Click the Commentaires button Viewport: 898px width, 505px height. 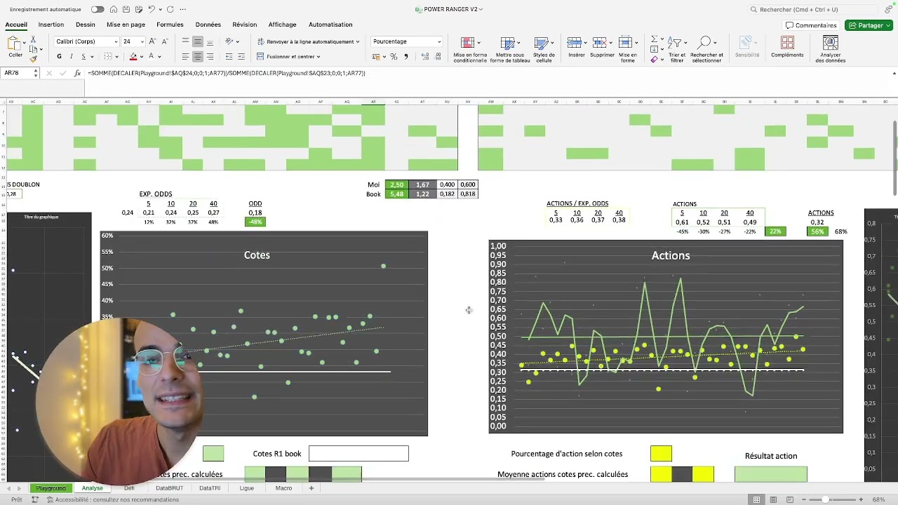click(812, 25)
